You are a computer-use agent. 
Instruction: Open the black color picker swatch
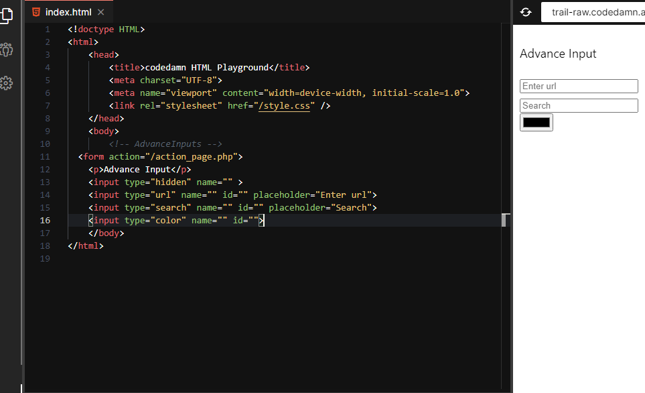point(536,123)
